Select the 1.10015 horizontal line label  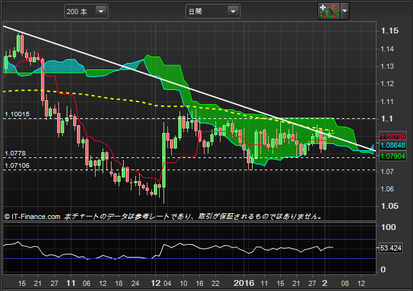tap(17, 114)
